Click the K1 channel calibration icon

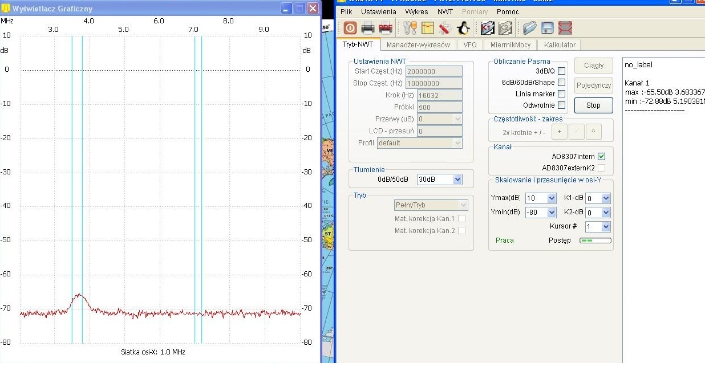pos(487,28)
